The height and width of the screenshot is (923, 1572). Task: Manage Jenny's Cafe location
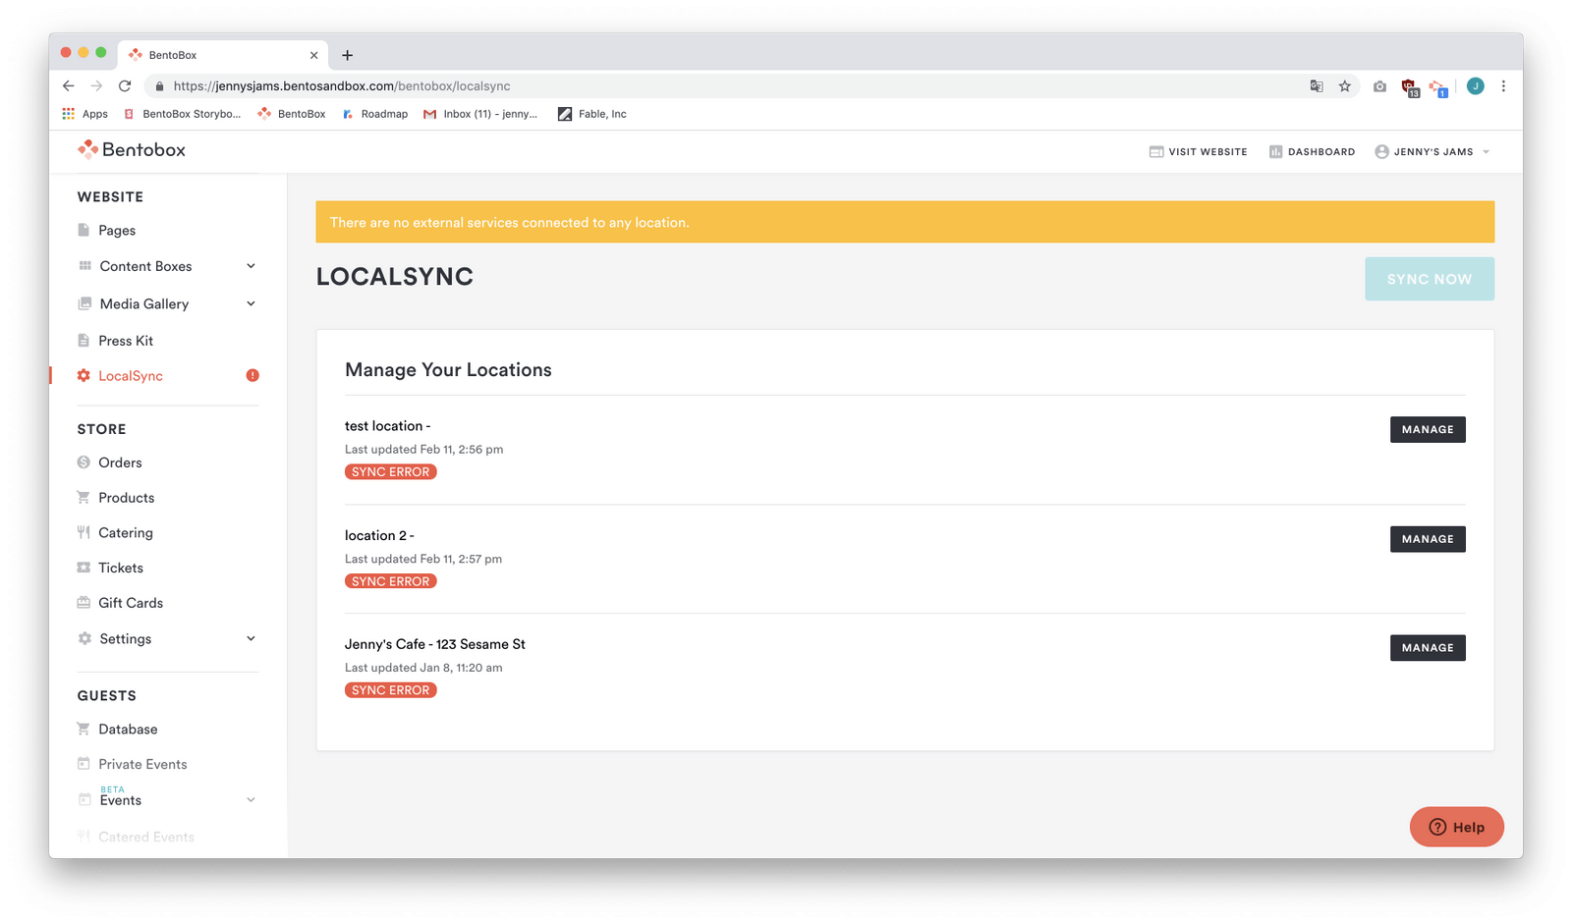point(1427,648)
